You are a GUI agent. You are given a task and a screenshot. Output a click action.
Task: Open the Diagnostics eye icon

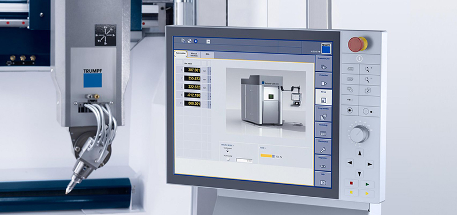point(323,163)
